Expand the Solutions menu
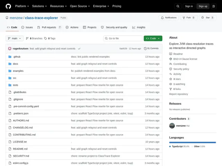The width and height of the screenshot is (222, 166). 39,6
